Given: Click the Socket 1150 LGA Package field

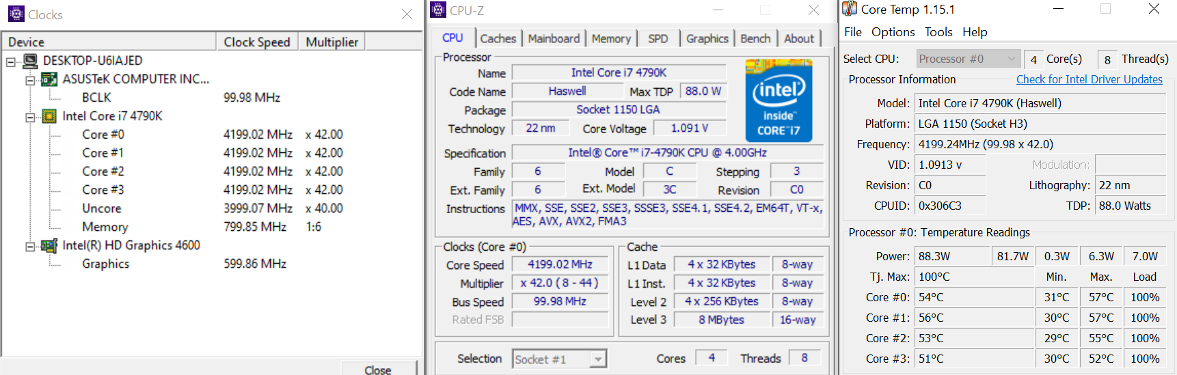Looking at the screenshot, I should (619, 109).
